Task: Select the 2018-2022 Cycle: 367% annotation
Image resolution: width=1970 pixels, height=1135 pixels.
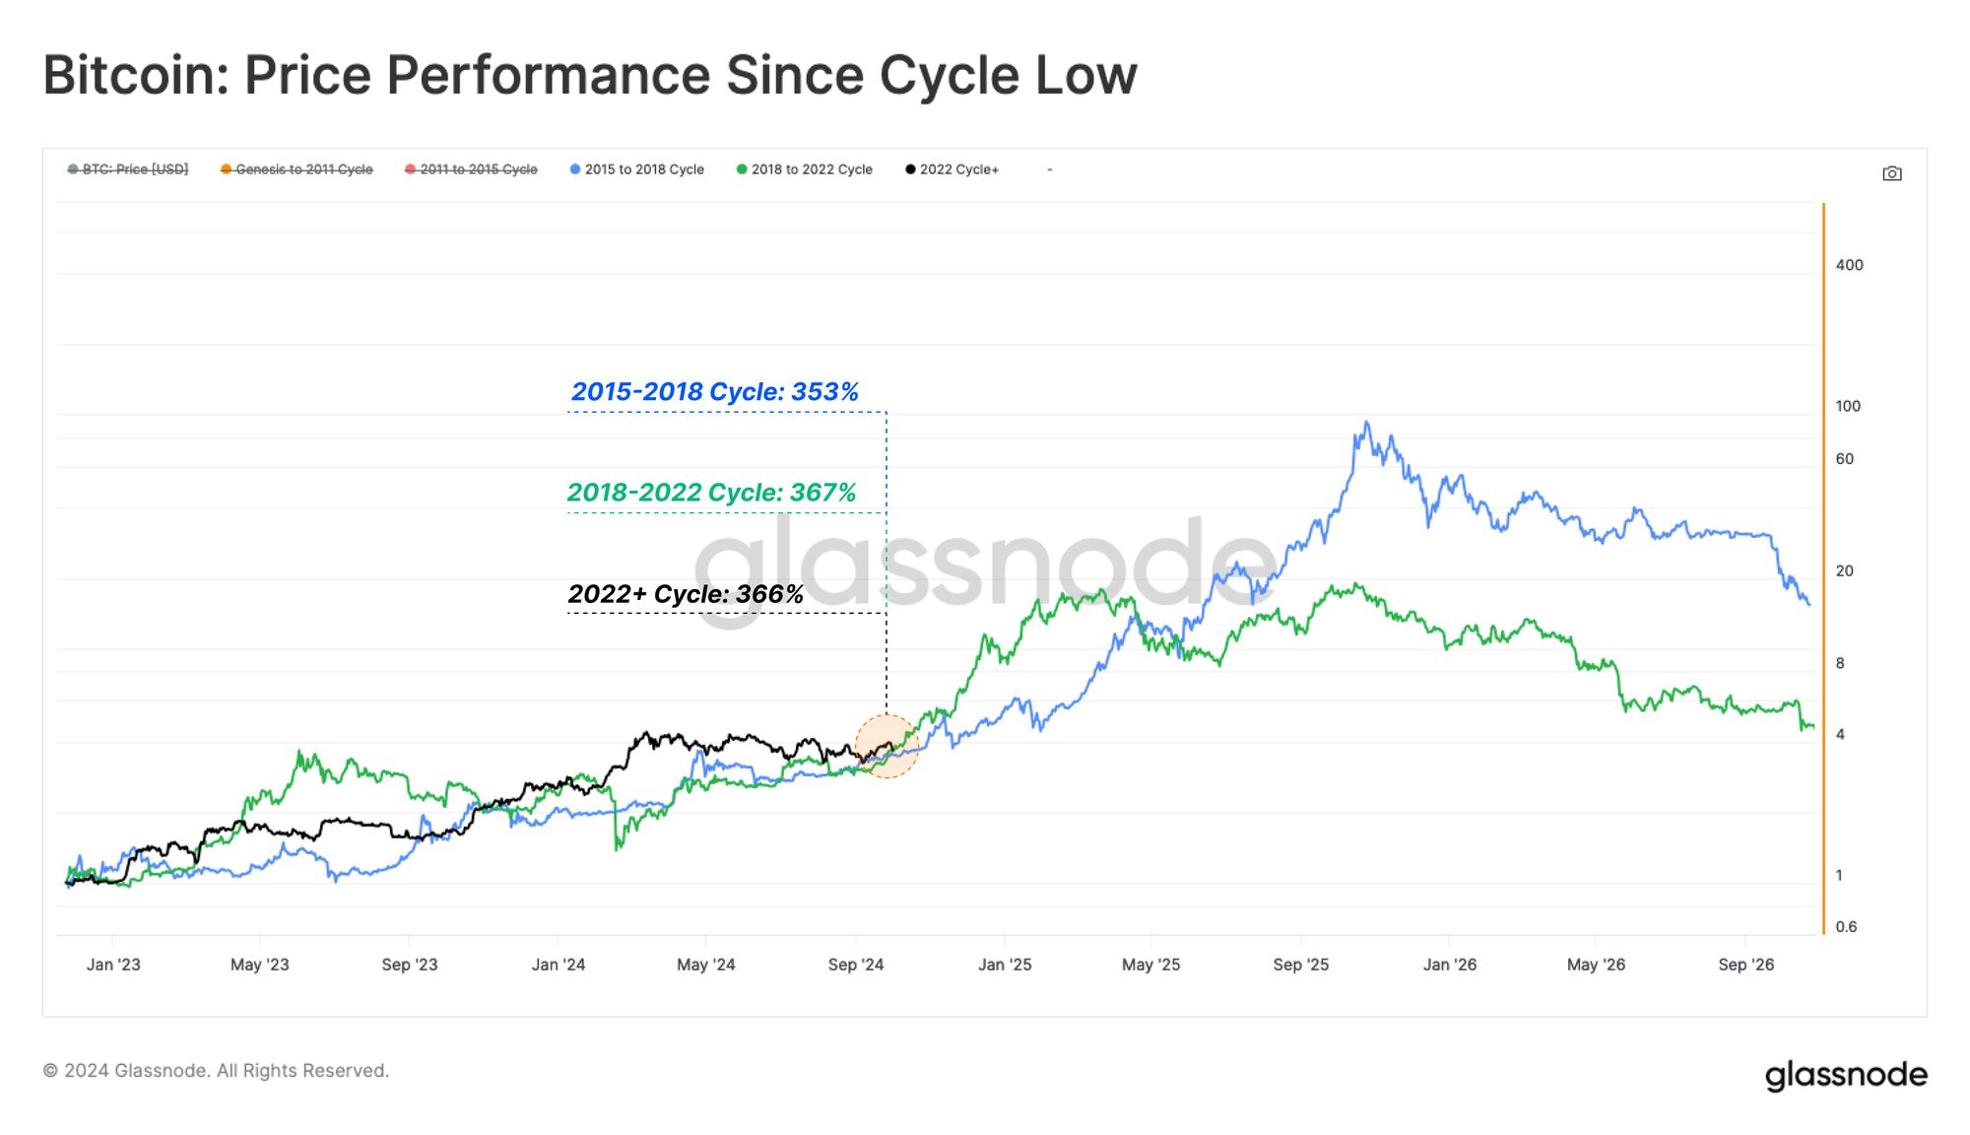Action: tap(712, 492)
